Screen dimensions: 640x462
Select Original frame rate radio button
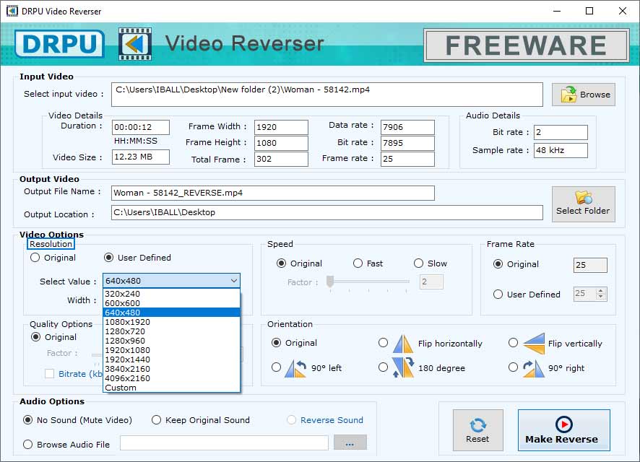(x=498, y=264)
